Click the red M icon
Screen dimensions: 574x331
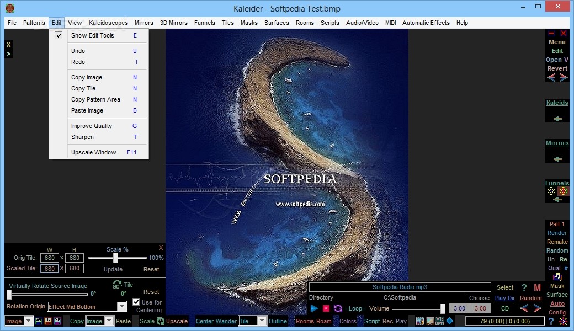point(537,287)
